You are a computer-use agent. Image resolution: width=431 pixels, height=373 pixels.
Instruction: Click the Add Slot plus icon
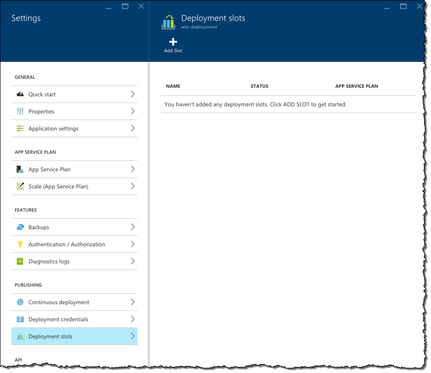pos(174,42)
